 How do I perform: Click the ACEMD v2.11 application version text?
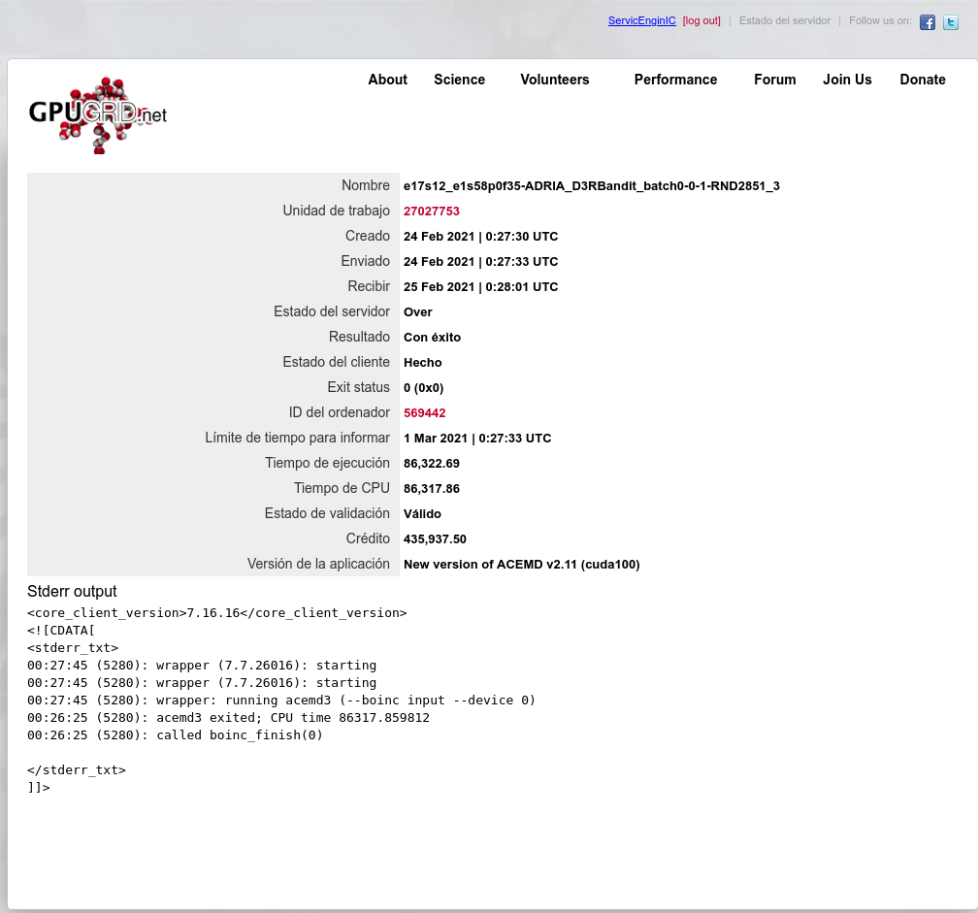521,564
